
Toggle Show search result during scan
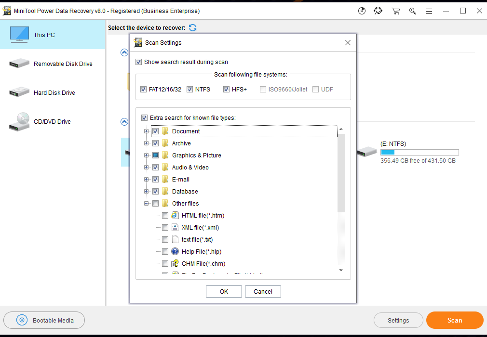138,62
